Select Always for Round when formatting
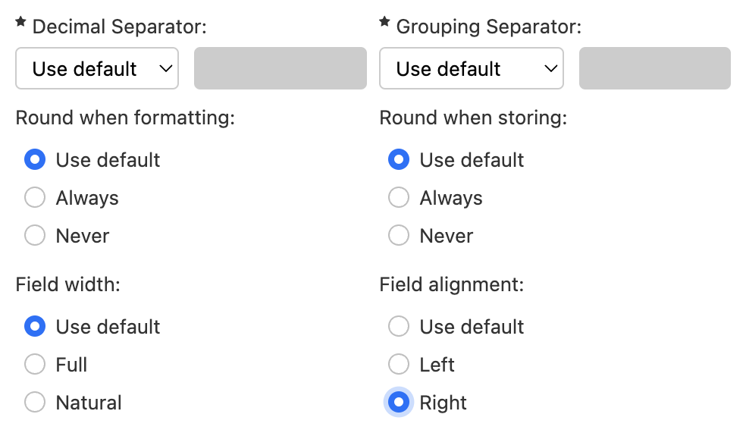This screenshot has width=746, height=433. pos(35,198)
